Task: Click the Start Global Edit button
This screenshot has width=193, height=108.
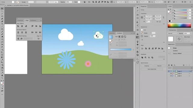Action: pyautogui.click(x=152, y=69)
